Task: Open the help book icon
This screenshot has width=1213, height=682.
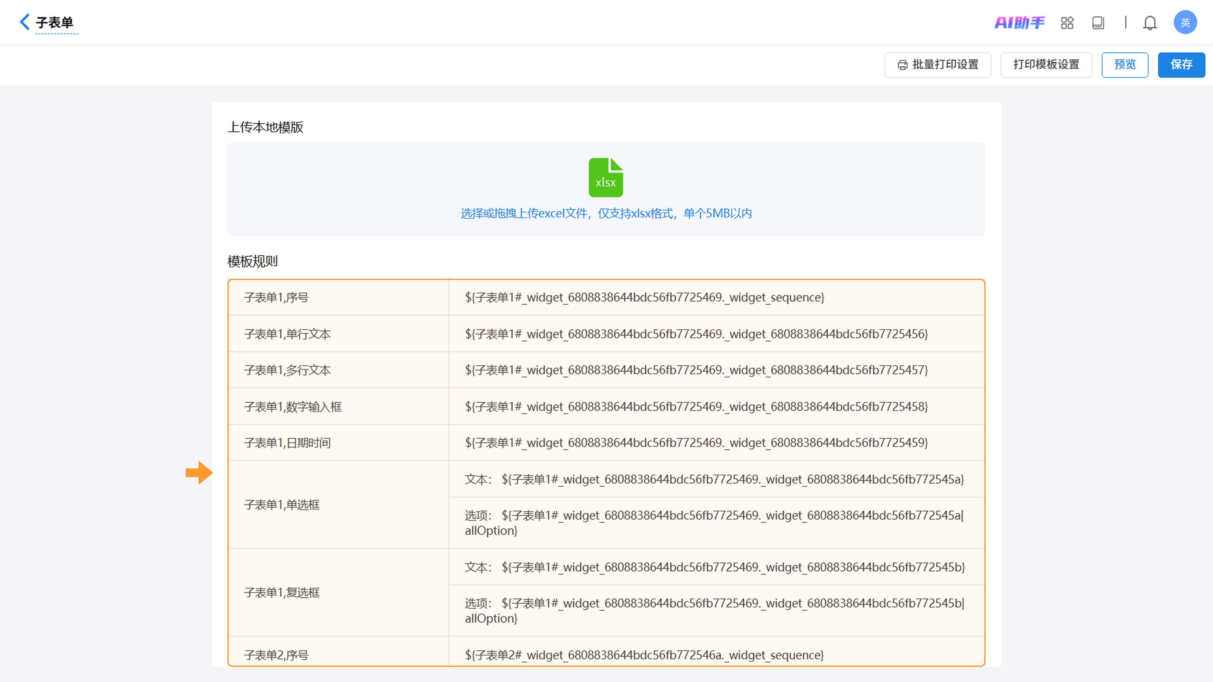Action: [1098, 23]
